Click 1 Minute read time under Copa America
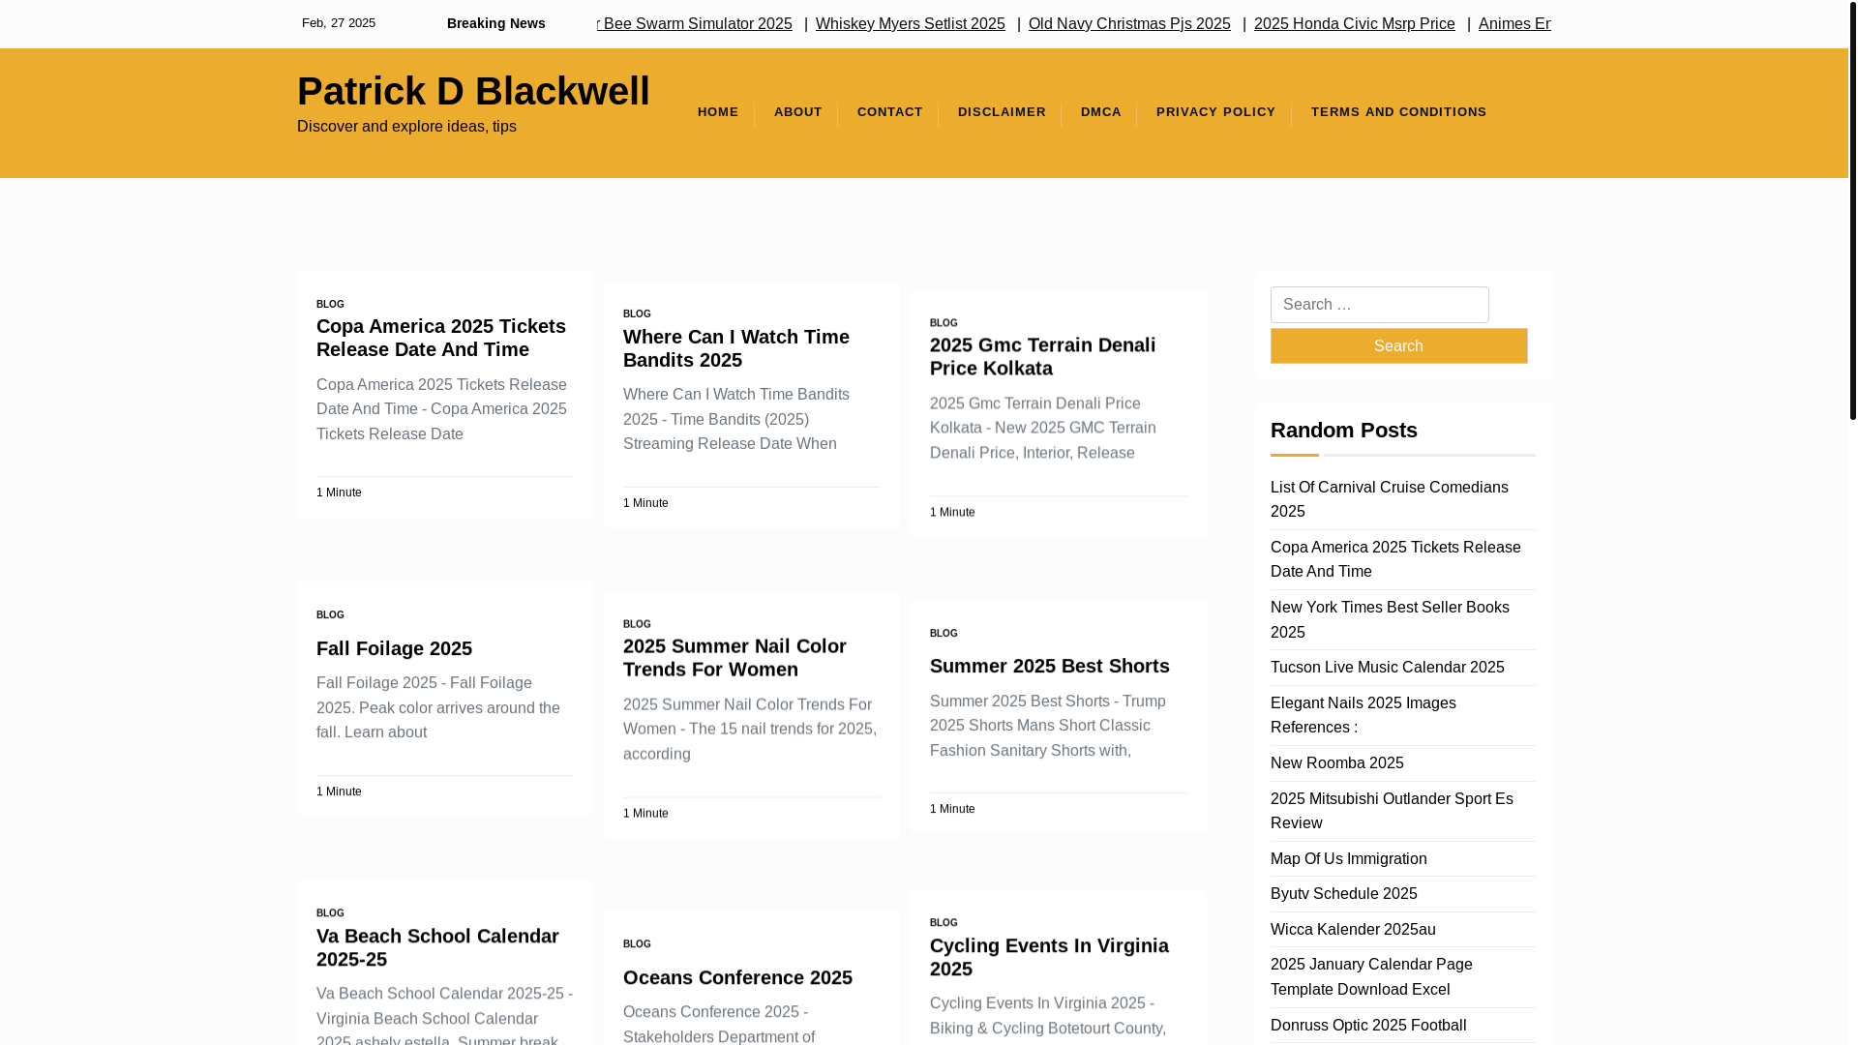The width and height of the screenshot is (1858, 1045). [339, 493]
